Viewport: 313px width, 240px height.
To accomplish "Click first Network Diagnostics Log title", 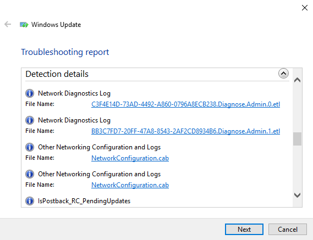I will pos(74,93).
